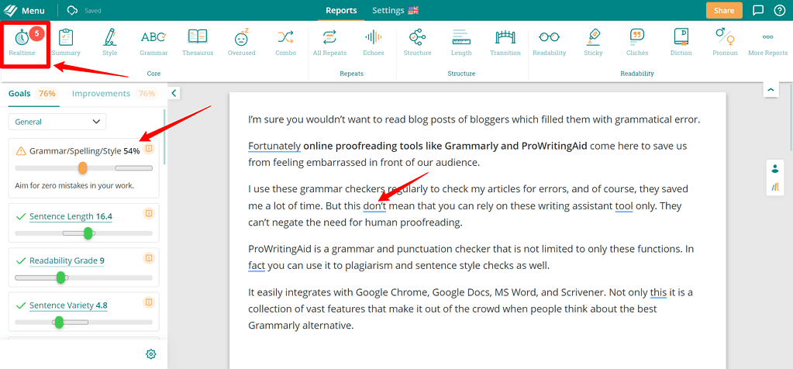Open the Sticky sentences report
The height and width of the screenshot is (369, 793).
tap(593, 42)
